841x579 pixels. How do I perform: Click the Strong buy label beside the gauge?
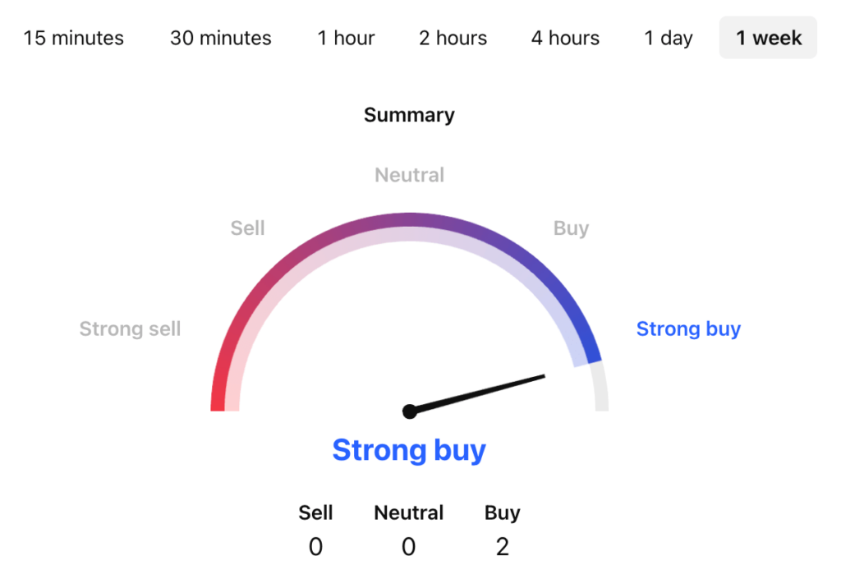pos(689,329)
